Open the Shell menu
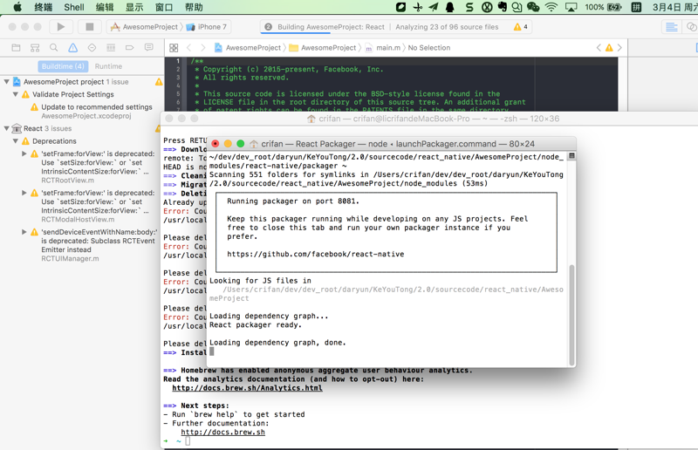698x450 pixels. [74, 7]
